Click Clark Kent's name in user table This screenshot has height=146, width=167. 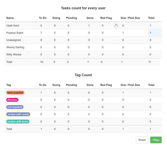[13, 25]
